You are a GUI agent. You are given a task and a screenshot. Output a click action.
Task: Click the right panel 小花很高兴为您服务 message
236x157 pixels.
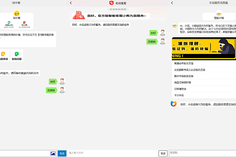pyautogui.click(x=207, y=104)
